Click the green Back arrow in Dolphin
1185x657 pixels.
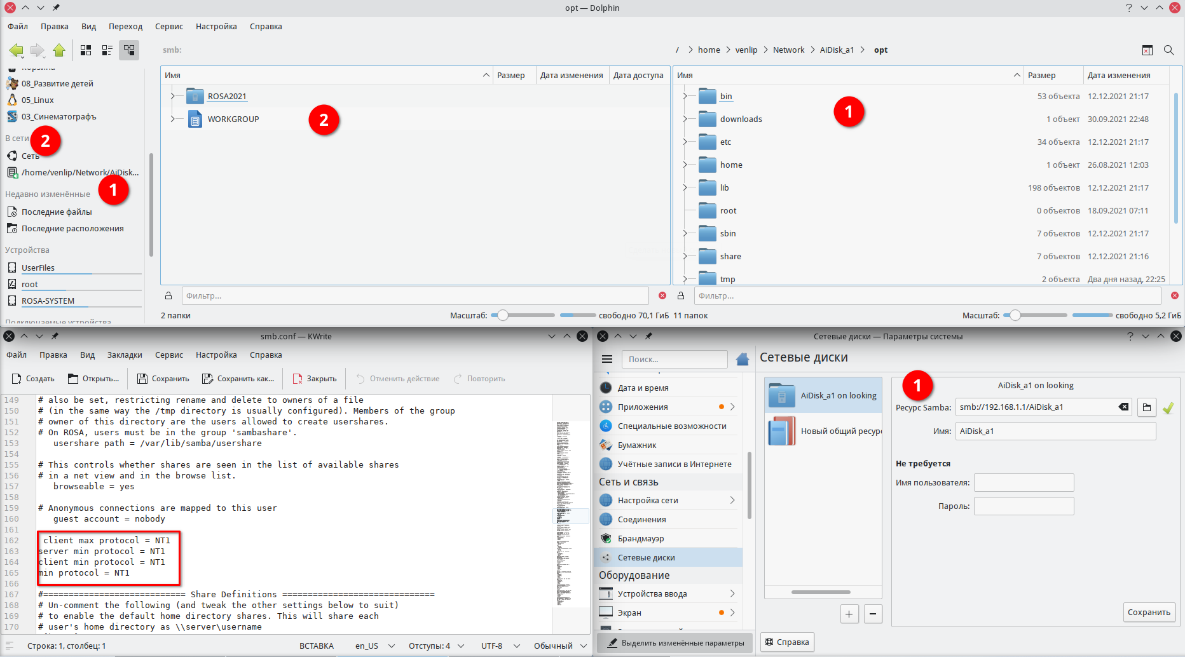click(x=16, y=50)
